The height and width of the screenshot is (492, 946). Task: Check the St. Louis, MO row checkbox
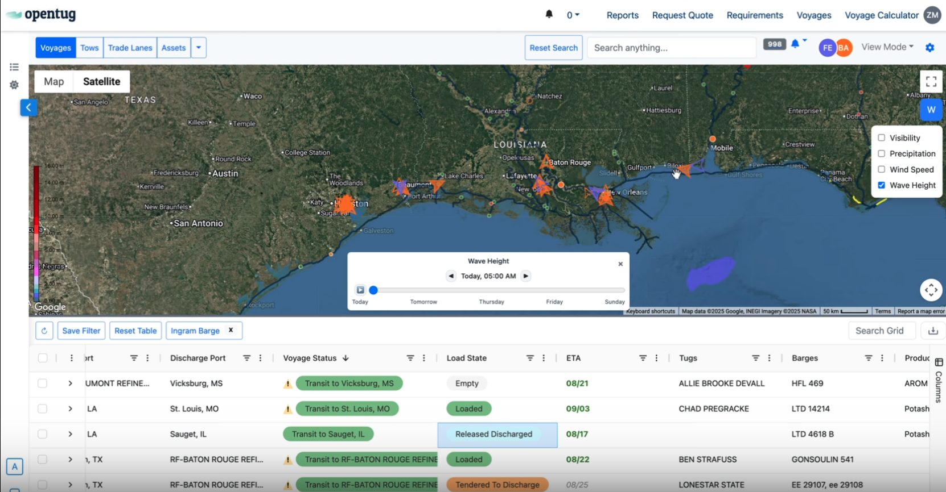click(x=43, y=408)
